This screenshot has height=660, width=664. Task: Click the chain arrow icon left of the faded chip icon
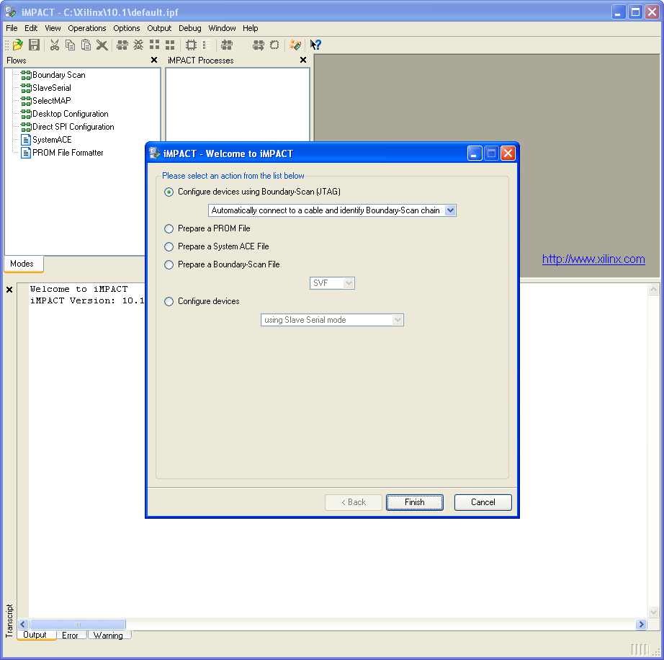[x=259, y=45]
